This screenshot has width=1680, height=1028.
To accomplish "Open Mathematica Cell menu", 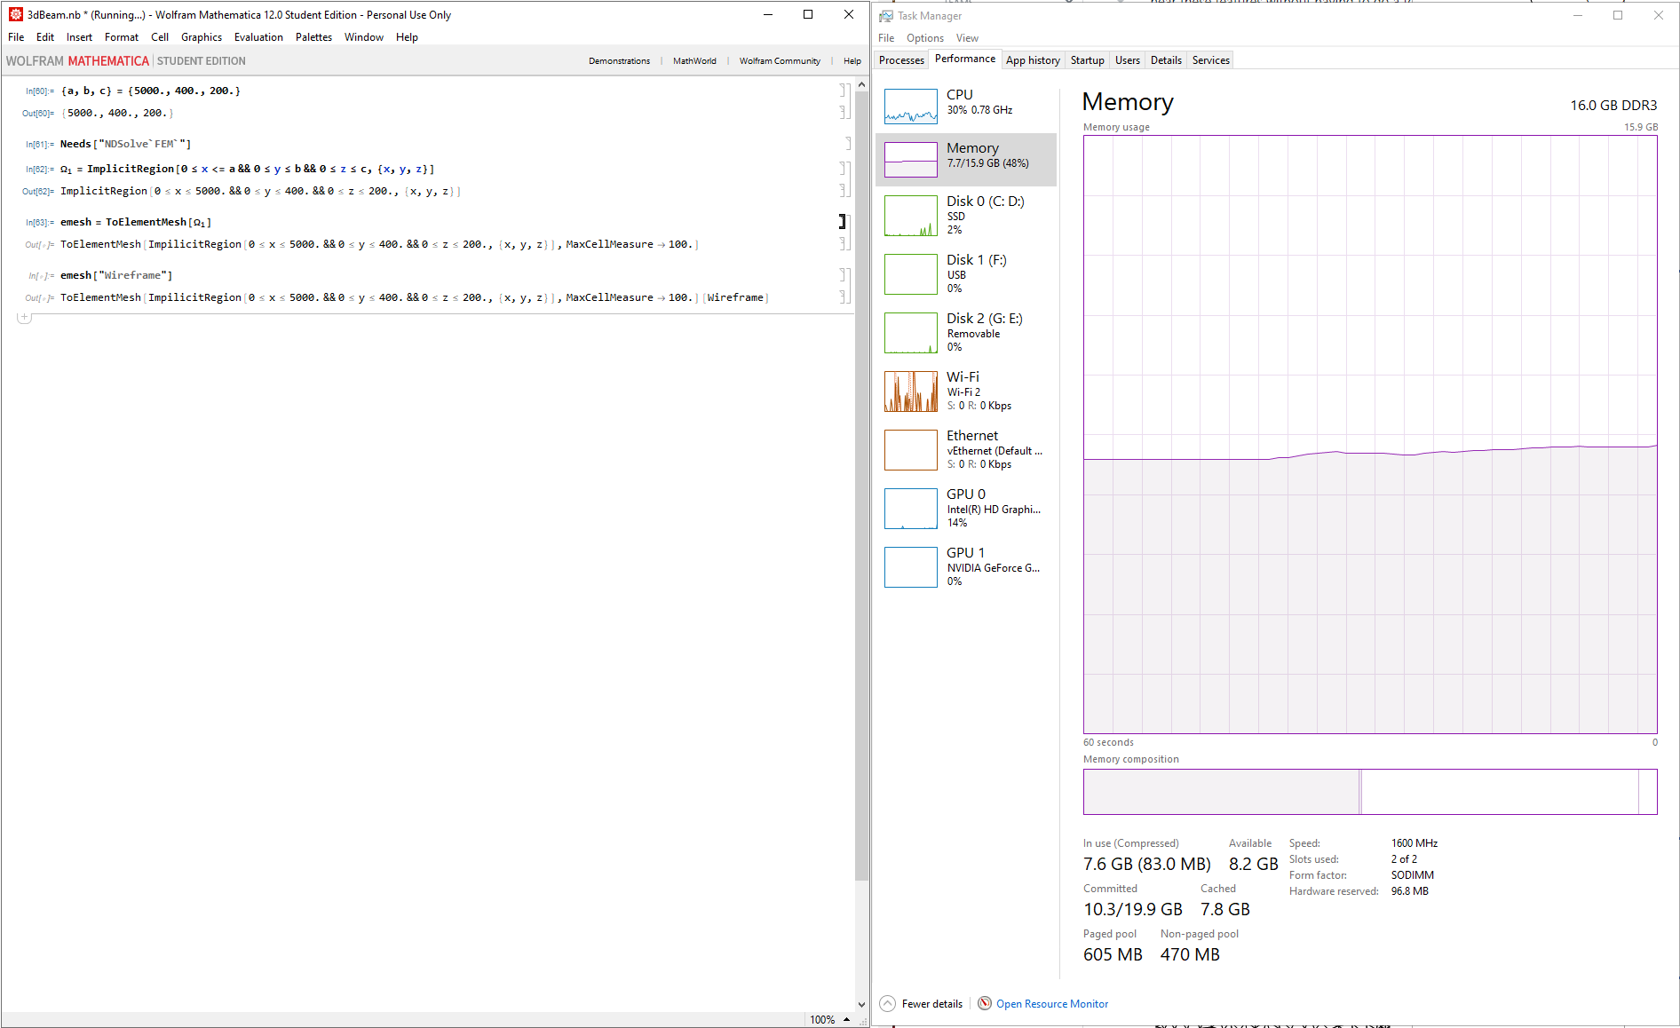I will tap(160, 37).
